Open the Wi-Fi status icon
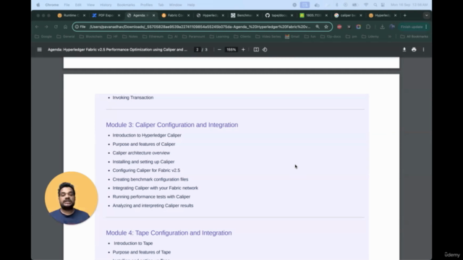 point(366,5)
